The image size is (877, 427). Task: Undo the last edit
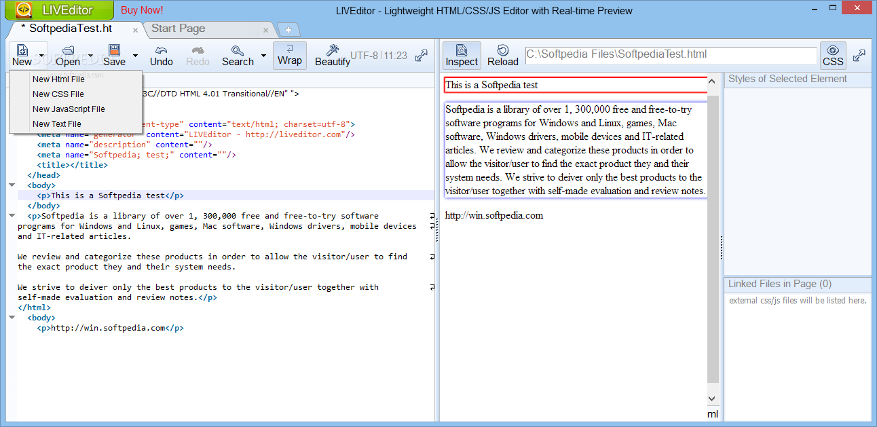[x=162, y=55]
